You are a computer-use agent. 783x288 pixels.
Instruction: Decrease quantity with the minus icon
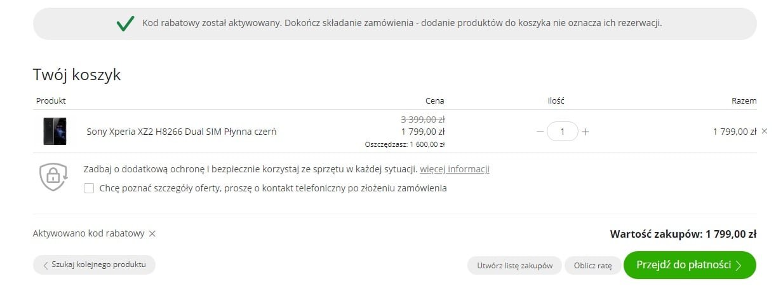point(540,132)
